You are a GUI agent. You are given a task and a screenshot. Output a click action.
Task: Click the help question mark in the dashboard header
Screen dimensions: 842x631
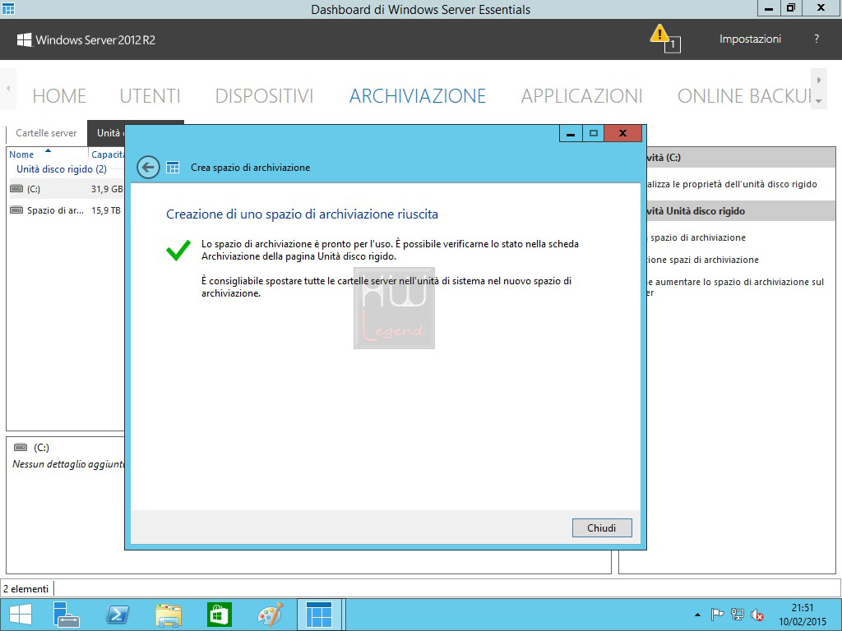pos(817,39)
